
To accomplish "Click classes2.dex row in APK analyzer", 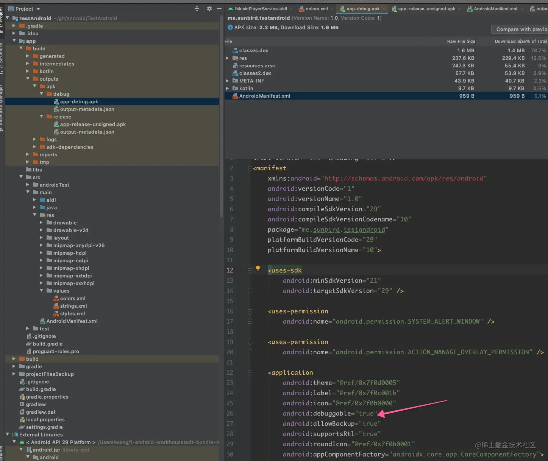I will click(386, 73).
